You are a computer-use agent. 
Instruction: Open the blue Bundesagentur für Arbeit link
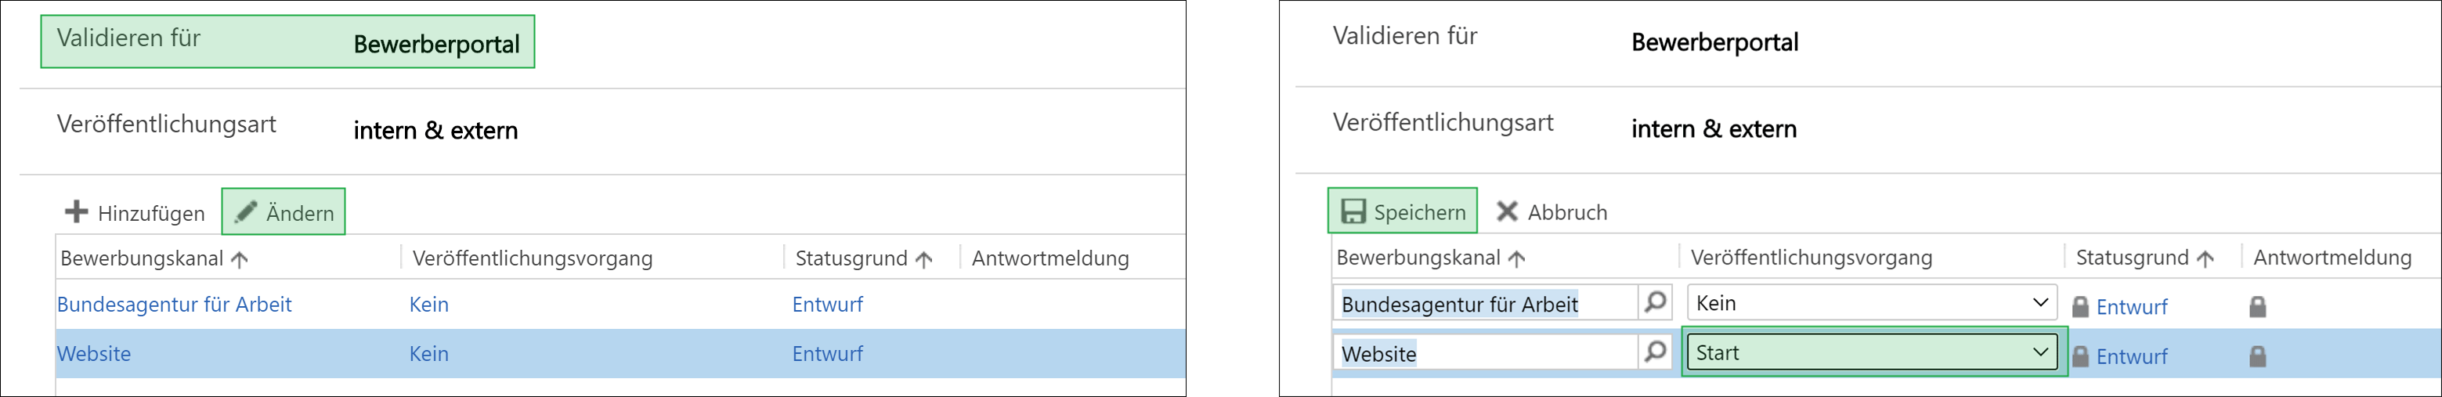coord(175,304)
